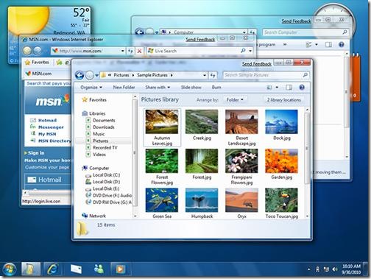Click the Help icon in Pictures window
Image resolution: width=371 pixels, height=279 pixels.
click(x=302, y=88)
